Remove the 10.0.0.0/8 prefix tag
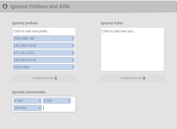This screenshot has height=129, width=177. tap(73, 67)
